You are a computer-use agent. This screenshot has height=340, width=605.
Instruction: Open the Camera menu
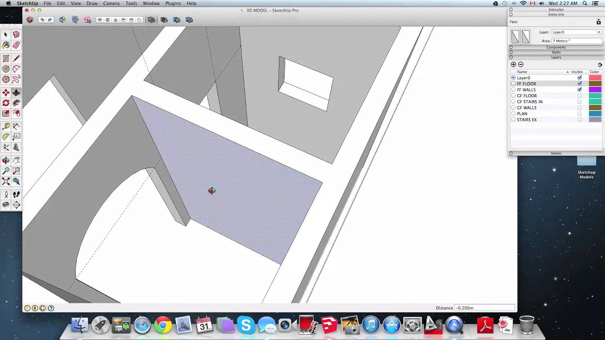coord(111,3)
